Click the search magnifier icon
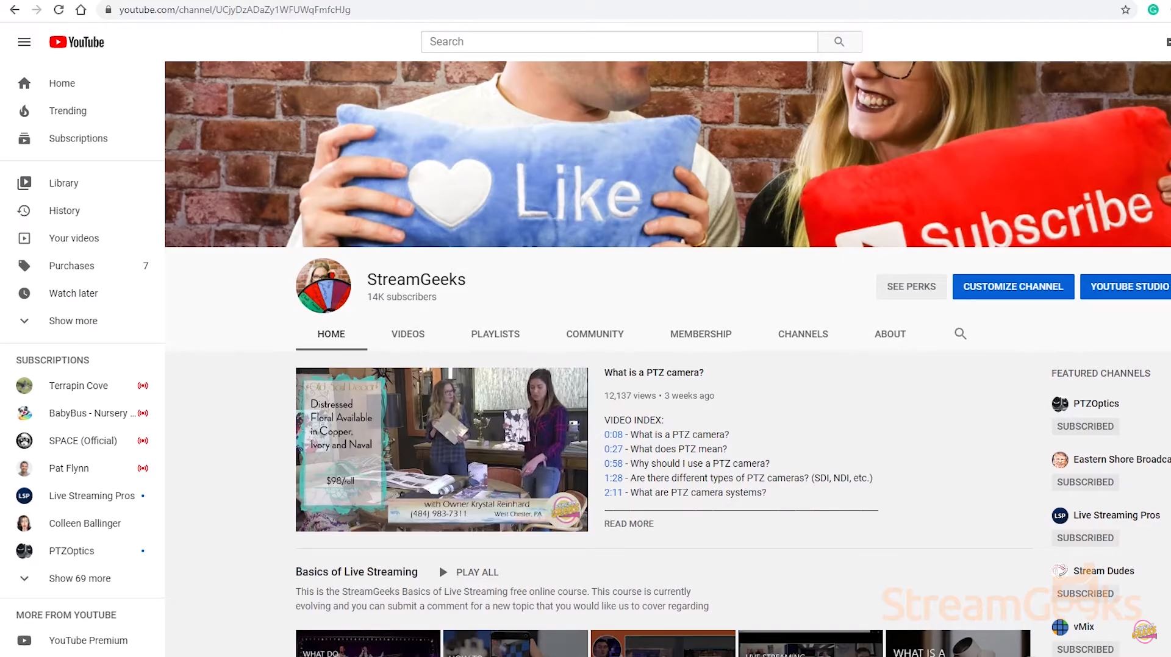 click(x=840, y=41)
